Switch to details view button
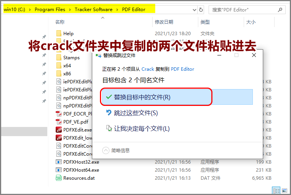291x195 pixels. [x=276, y=190]
